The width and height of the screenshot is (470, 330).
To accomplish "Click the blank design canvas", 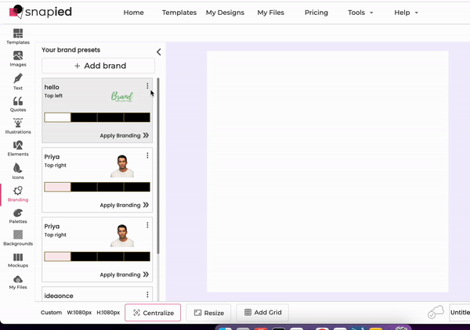I will coord(327,171).
